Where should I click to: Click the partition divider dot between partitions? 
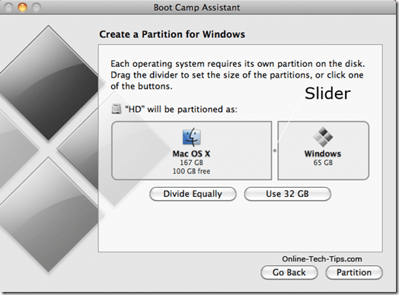(x=275, y=151)
